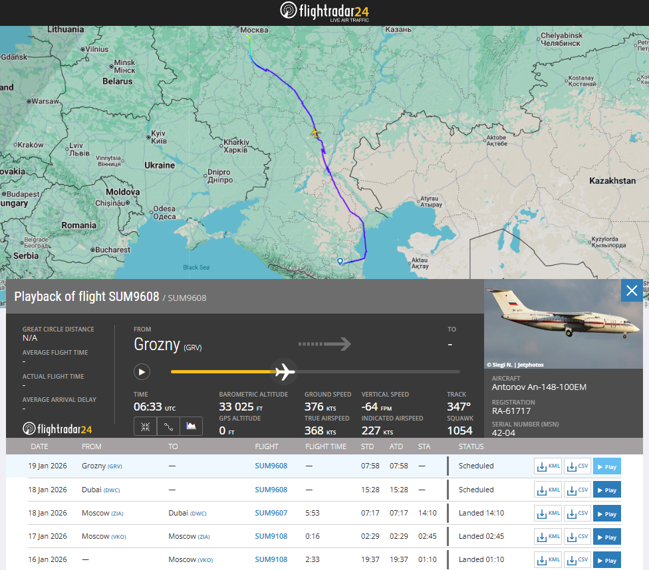
Task: Download KML for 19 Jan Grozny flight
Action: [548, 466]
